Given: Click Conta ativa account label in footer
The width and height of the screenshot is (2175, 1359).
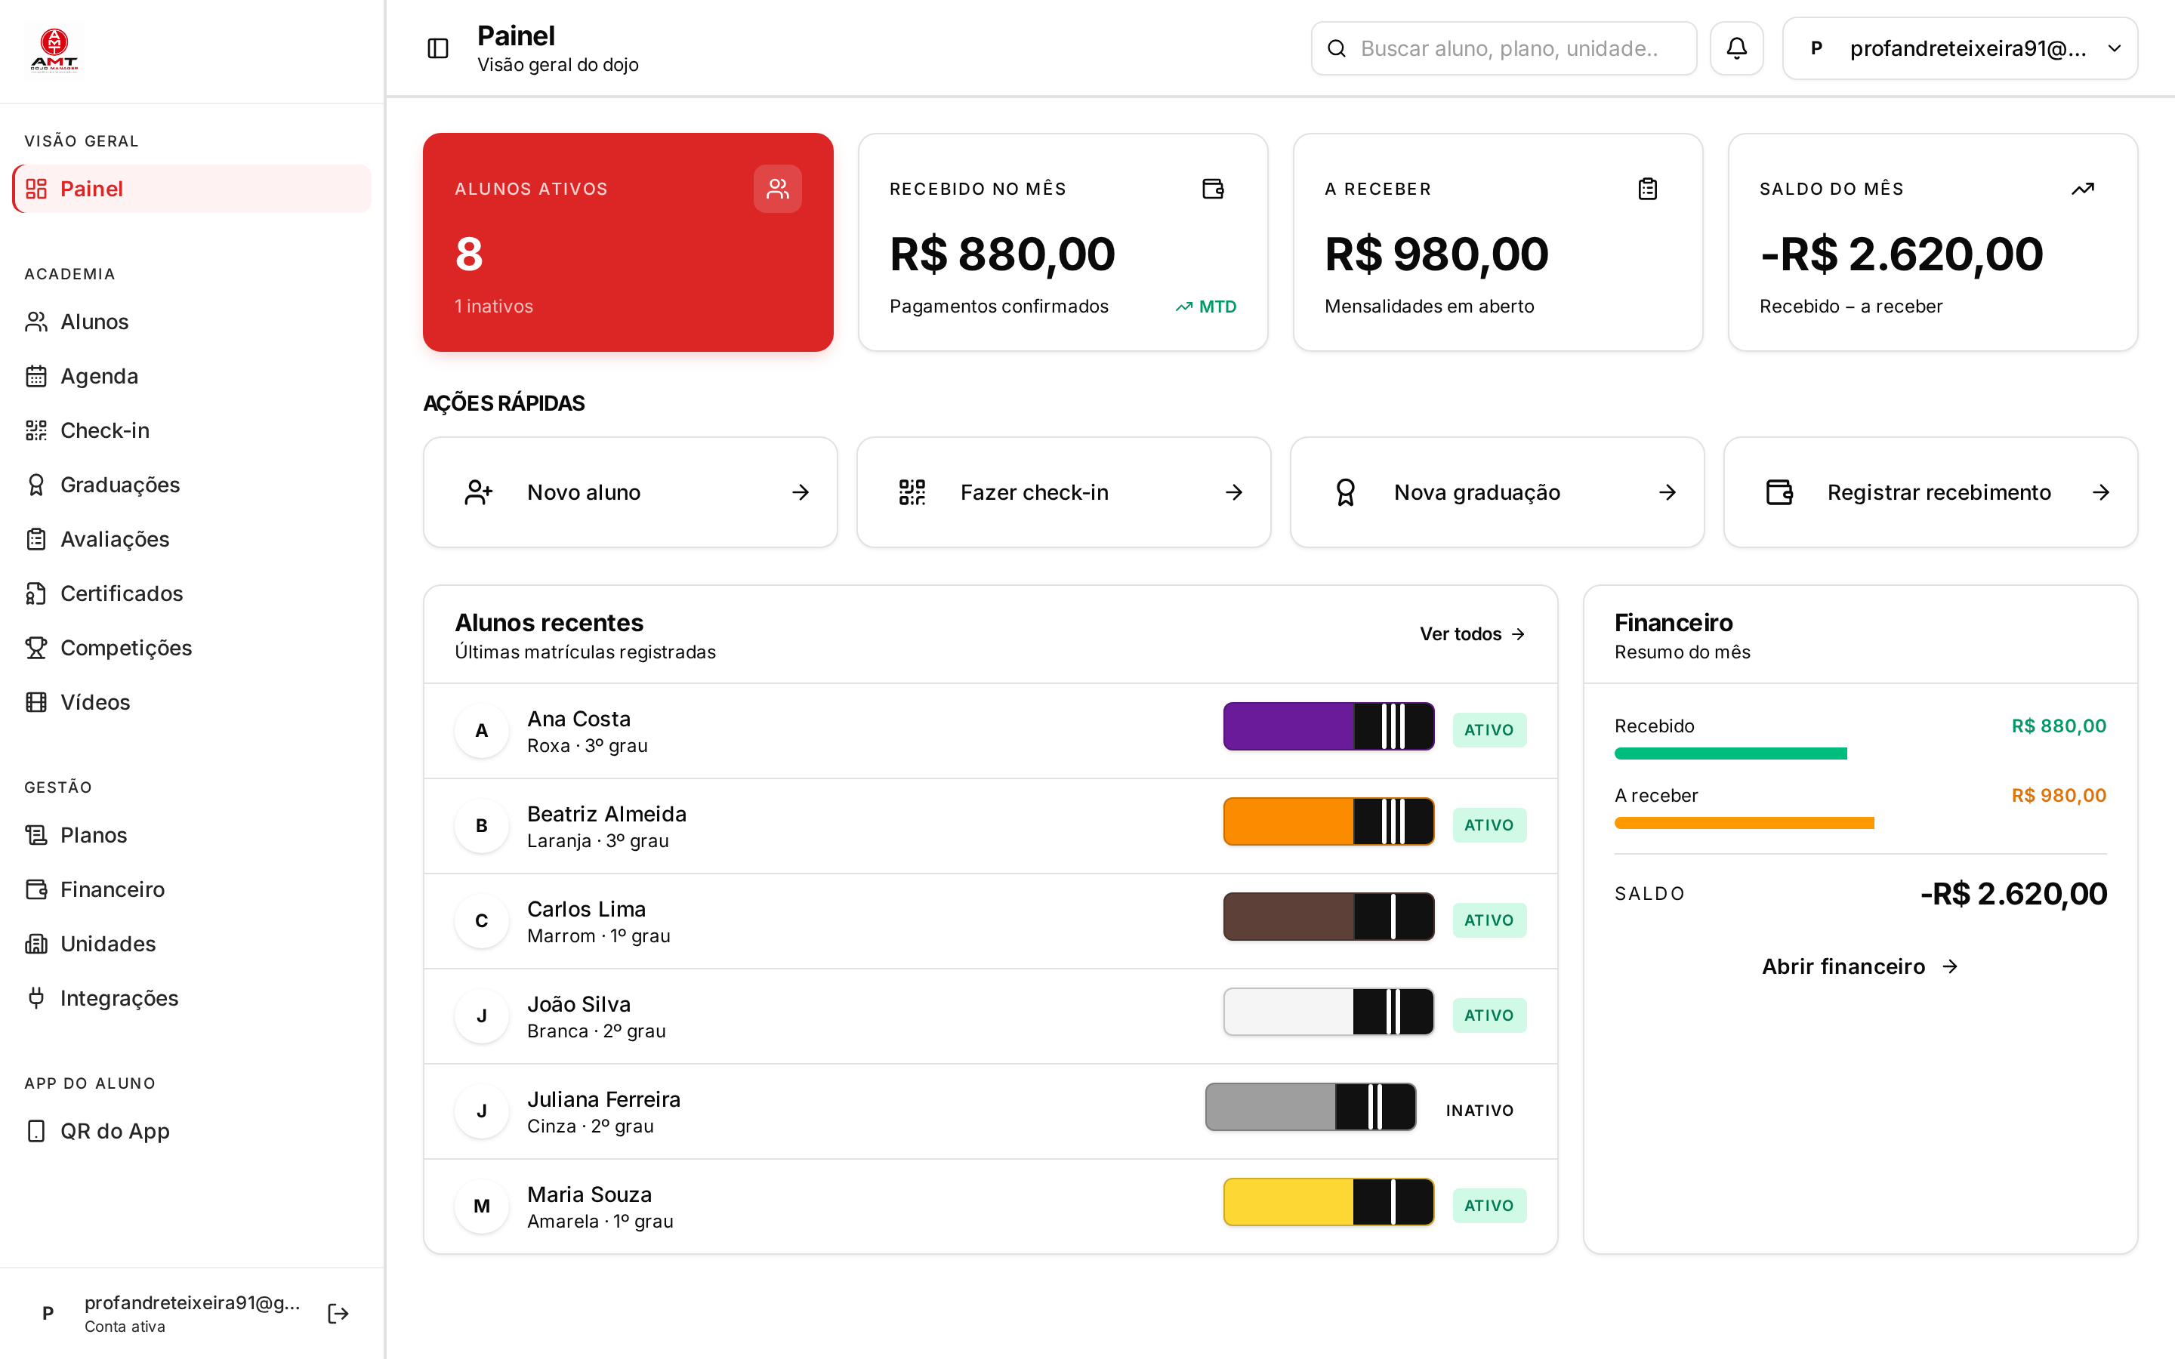Looking at the screenshot, I should [125, 1327].
